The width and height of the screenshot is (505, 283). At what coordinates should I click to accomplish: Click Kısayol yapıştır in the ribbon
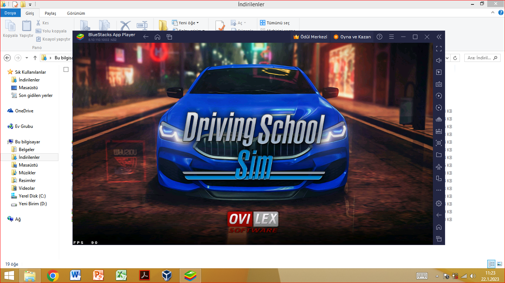(53, 39)
